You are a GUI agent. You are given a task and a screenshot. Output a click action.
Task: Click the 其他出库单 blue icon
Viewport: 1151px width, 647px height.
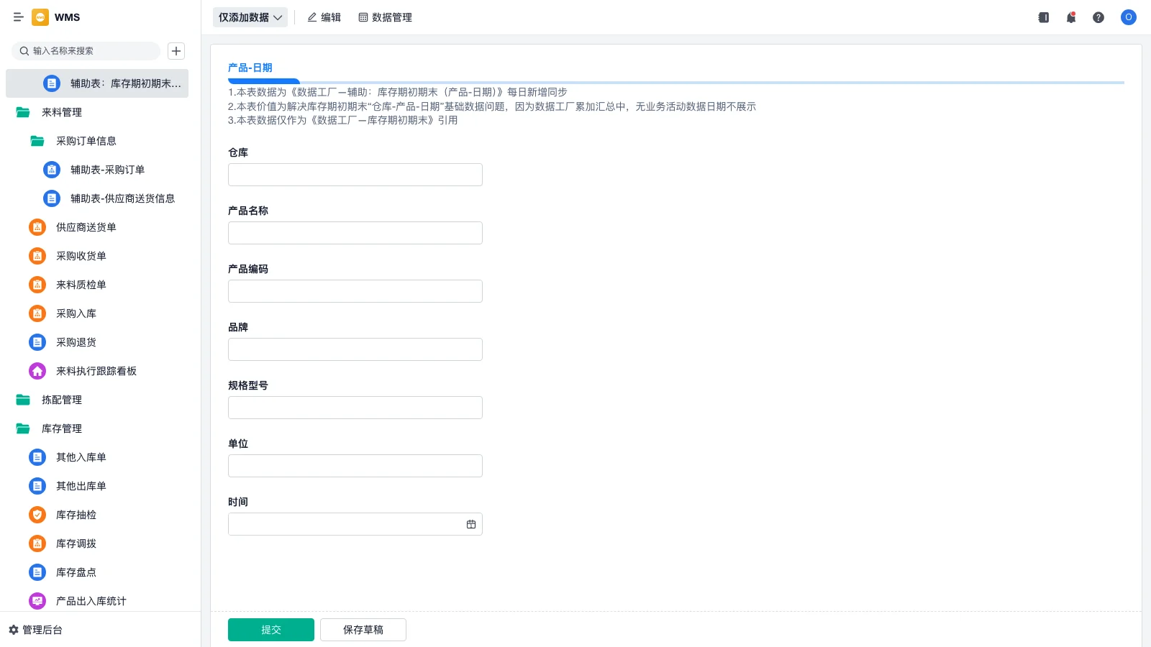pos(37,486)
